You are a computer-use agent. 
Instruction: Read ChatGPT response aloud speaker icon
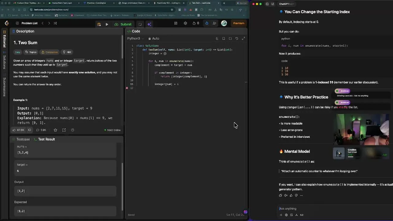[x=286, y=196]
